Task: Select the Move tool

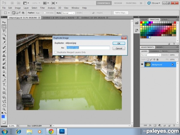Action: coord(4,22)
